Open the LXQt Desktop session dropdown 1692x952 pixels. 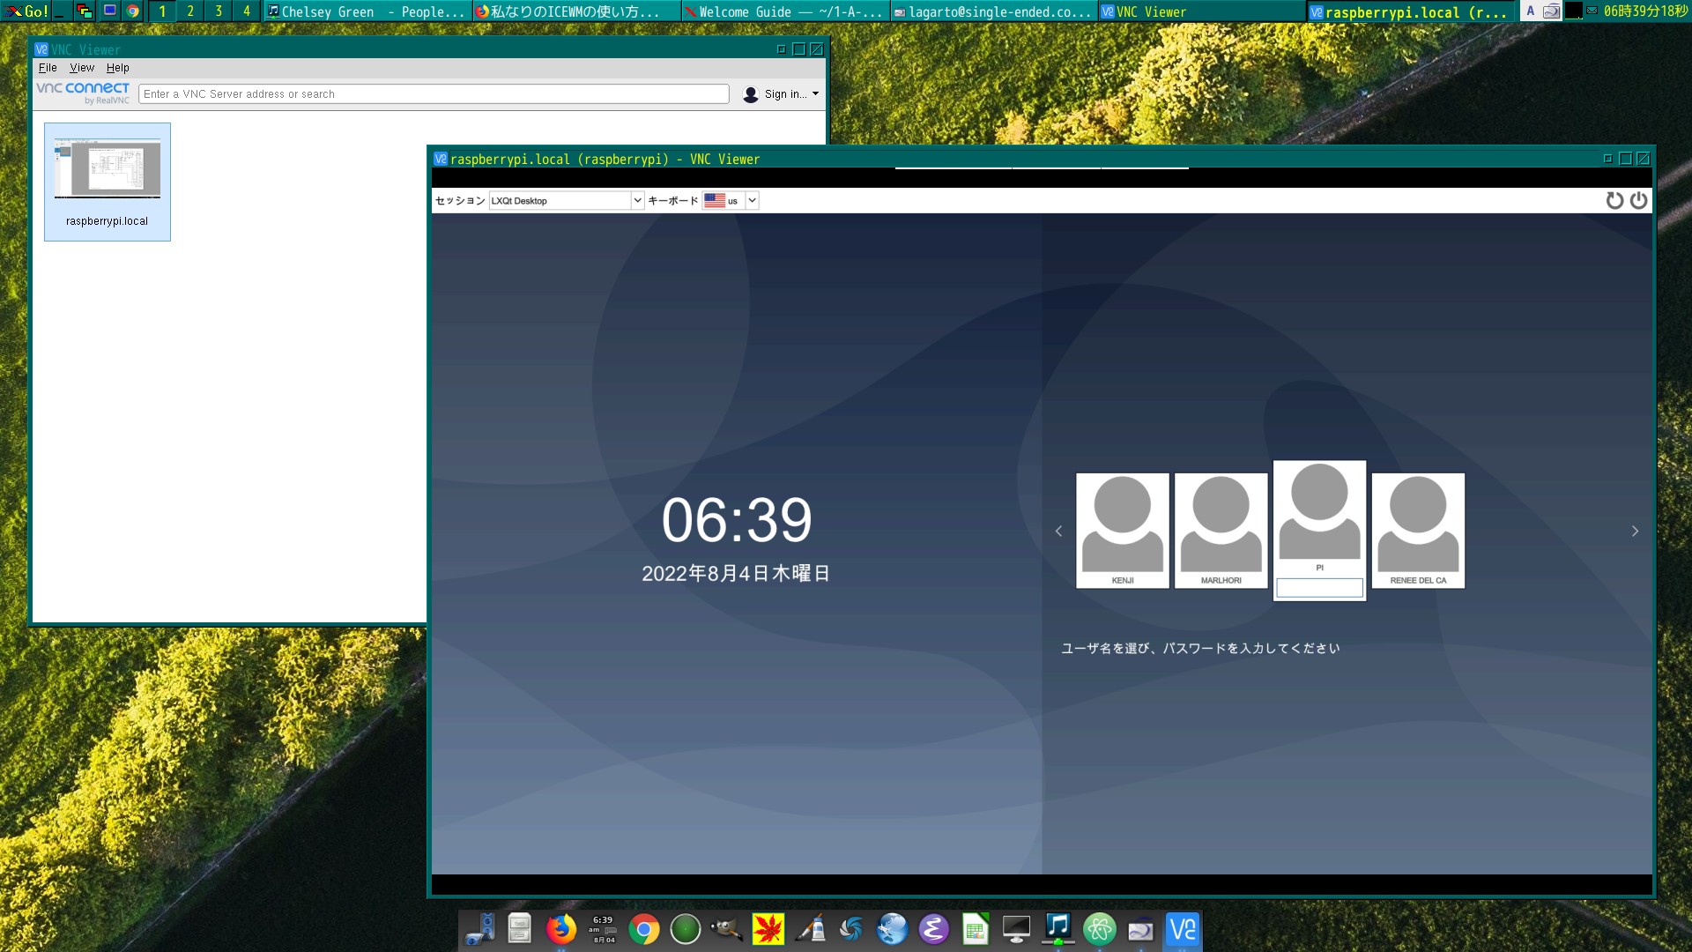(637, 200)
